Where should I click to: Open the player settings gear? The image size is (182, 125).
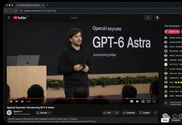coord(137,101)
